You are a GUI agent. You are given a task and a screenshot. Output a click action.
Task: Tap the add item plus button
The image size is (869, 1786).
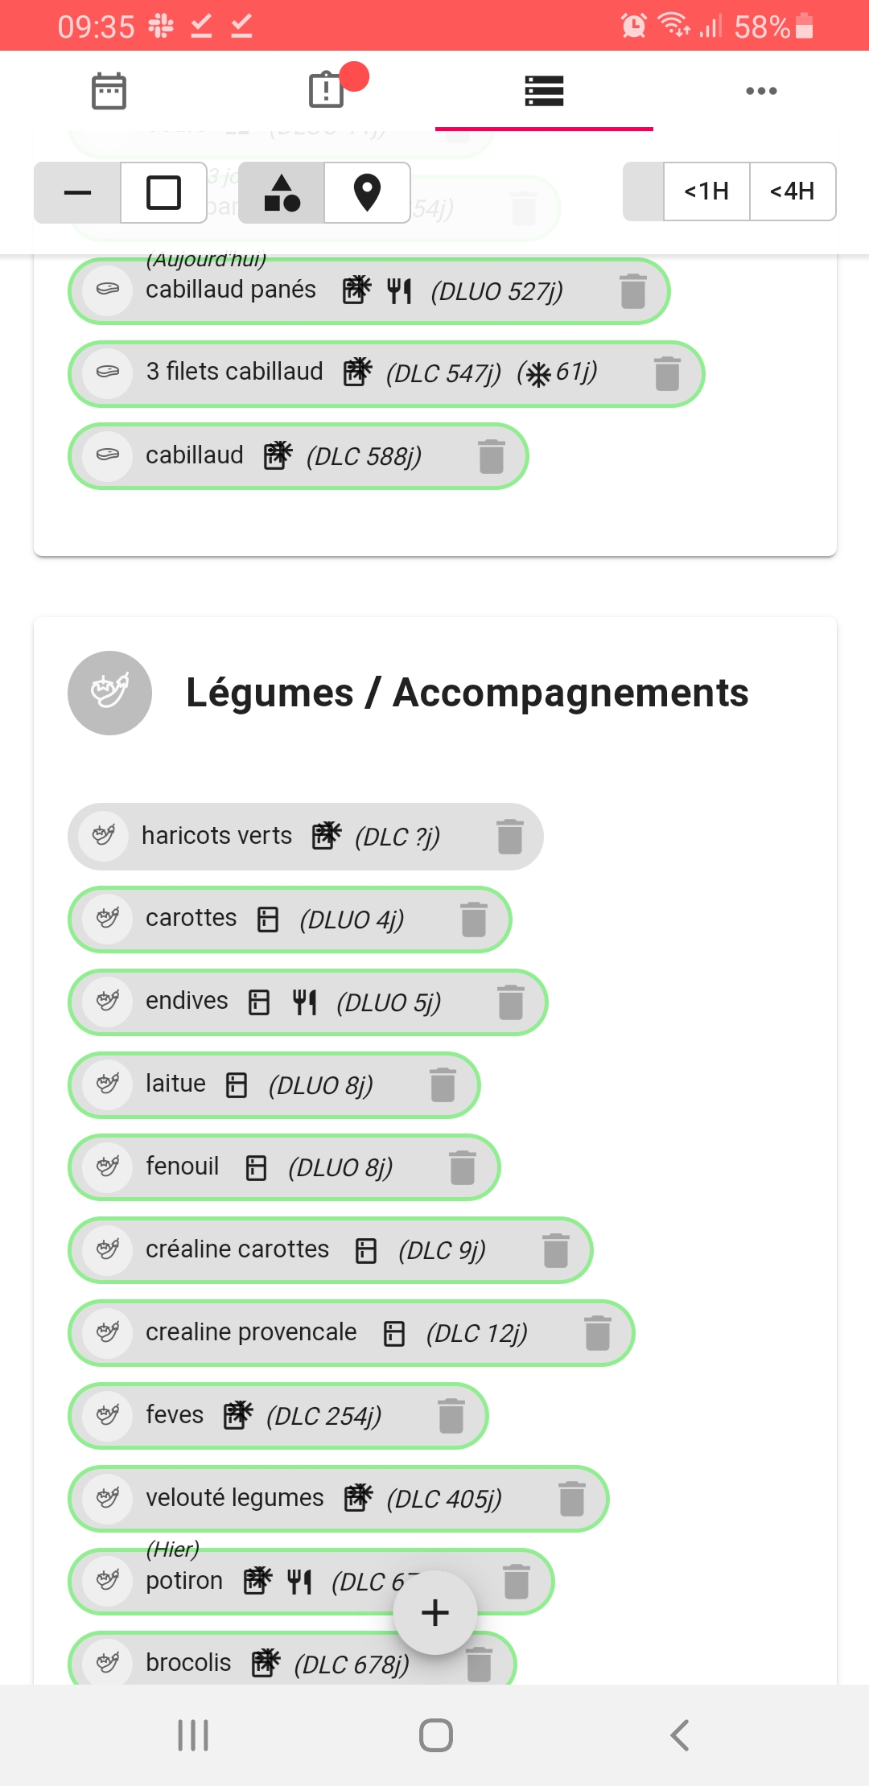pos(435,1612)
